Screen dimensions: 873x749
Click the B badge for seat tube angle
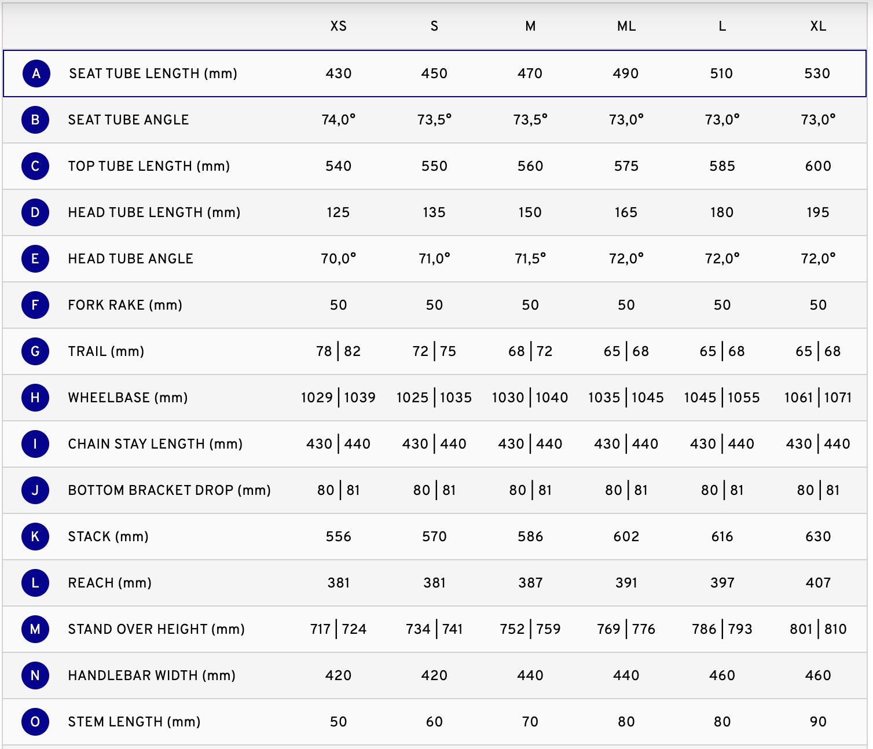35,120
